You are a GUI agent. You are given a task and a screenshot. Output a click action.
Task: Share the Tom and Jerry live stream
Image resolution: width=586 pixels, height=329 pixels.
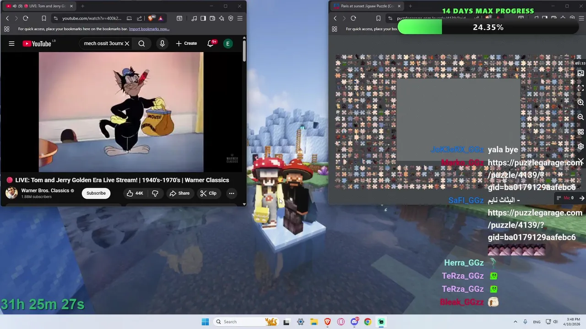pyautogui.click(x=179, y=193)
